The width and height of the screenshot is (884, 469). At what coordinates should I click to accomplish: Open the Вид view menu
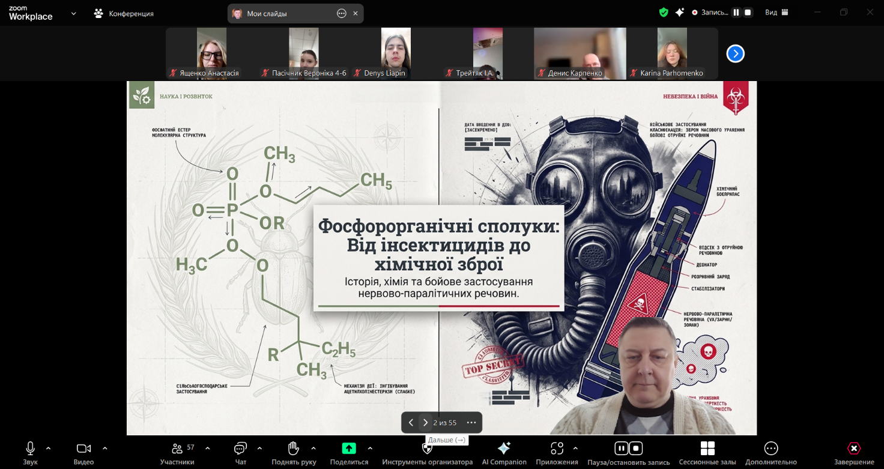776,13
